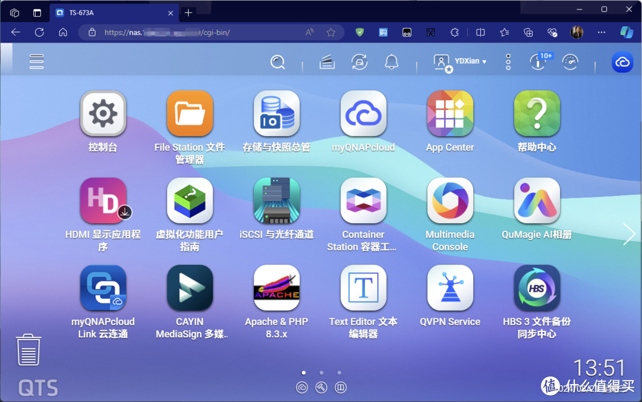The height and width of the screenshot is (402, 642).
Task: Select the TS-673A browser tab
Action: (x=113, y=12)
